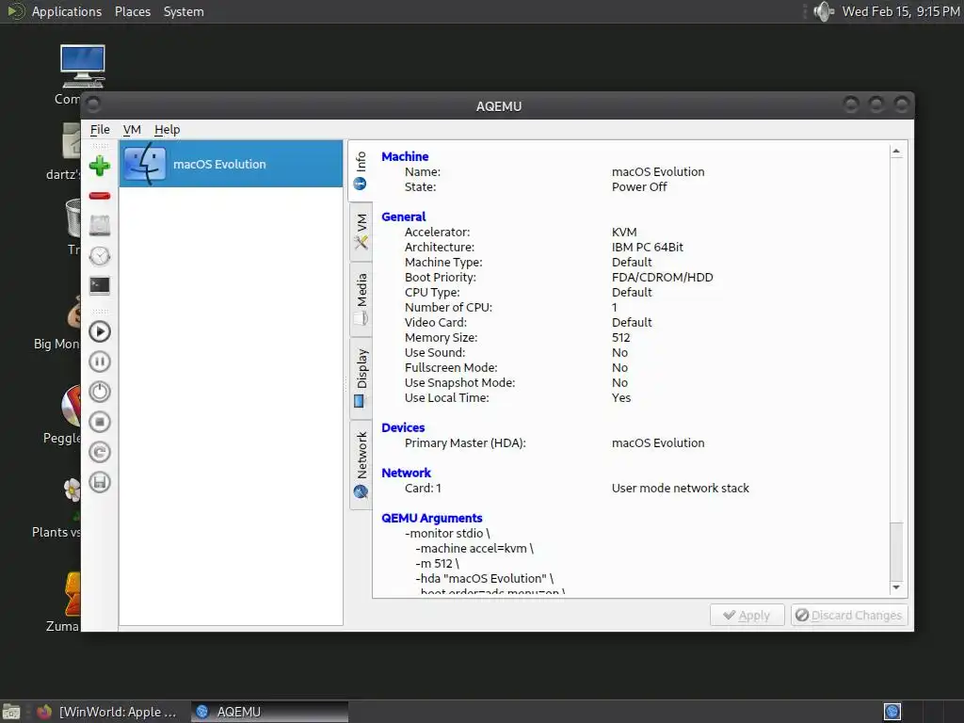Image resolution: width=964 pixels, height=723 pixels.
Task: Click the -machine accel=kvm argument line
Action: coord(474,549)
